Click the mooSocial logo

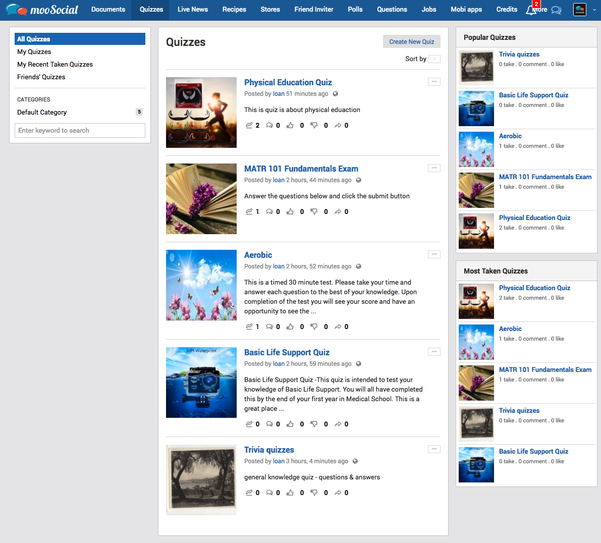pos(42,10)
